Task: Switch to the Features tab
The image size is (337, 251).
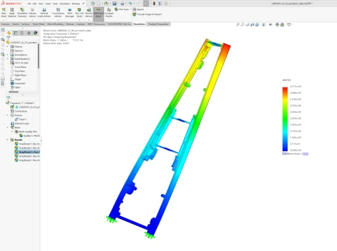Action: point(5,24)
